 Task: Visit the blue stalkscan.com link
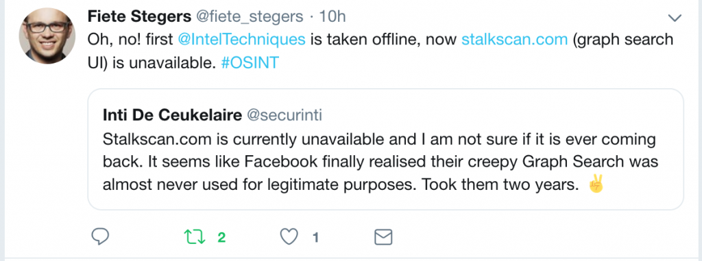coord(514,40)
